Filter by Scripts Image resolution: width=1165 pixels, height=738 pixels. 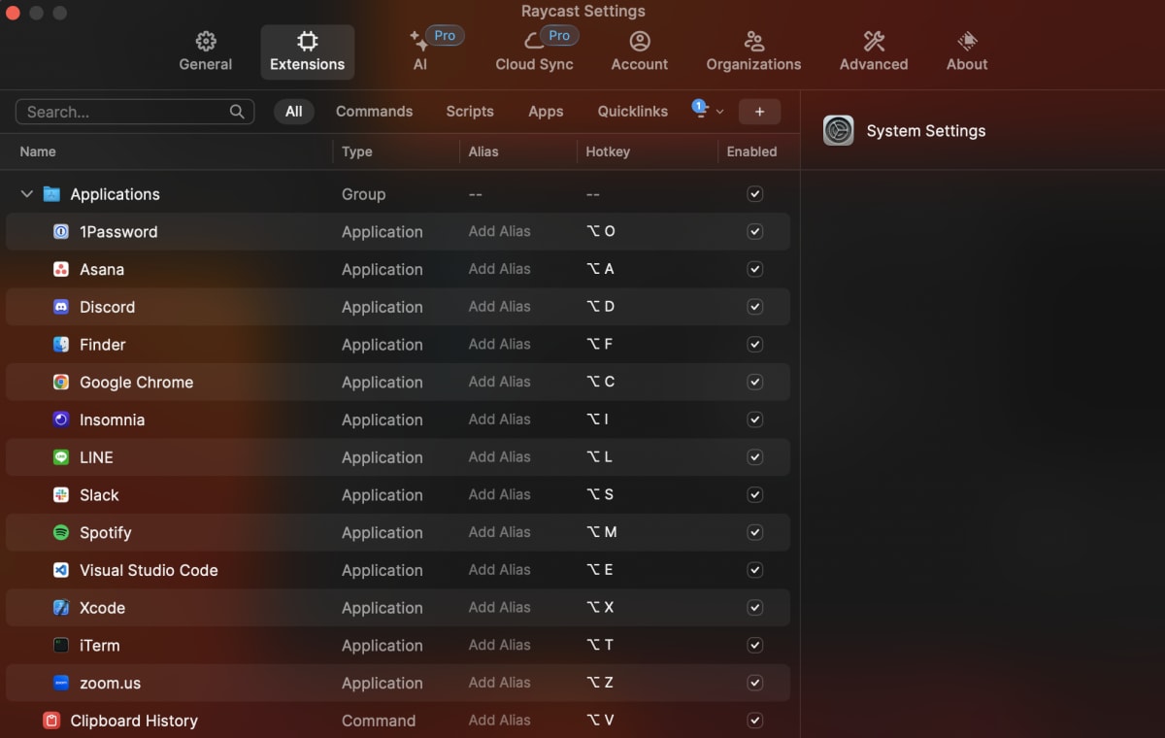470,112
